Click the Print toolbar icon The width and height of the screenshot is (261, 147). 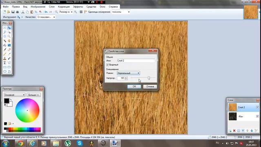[x=17, y=12]
